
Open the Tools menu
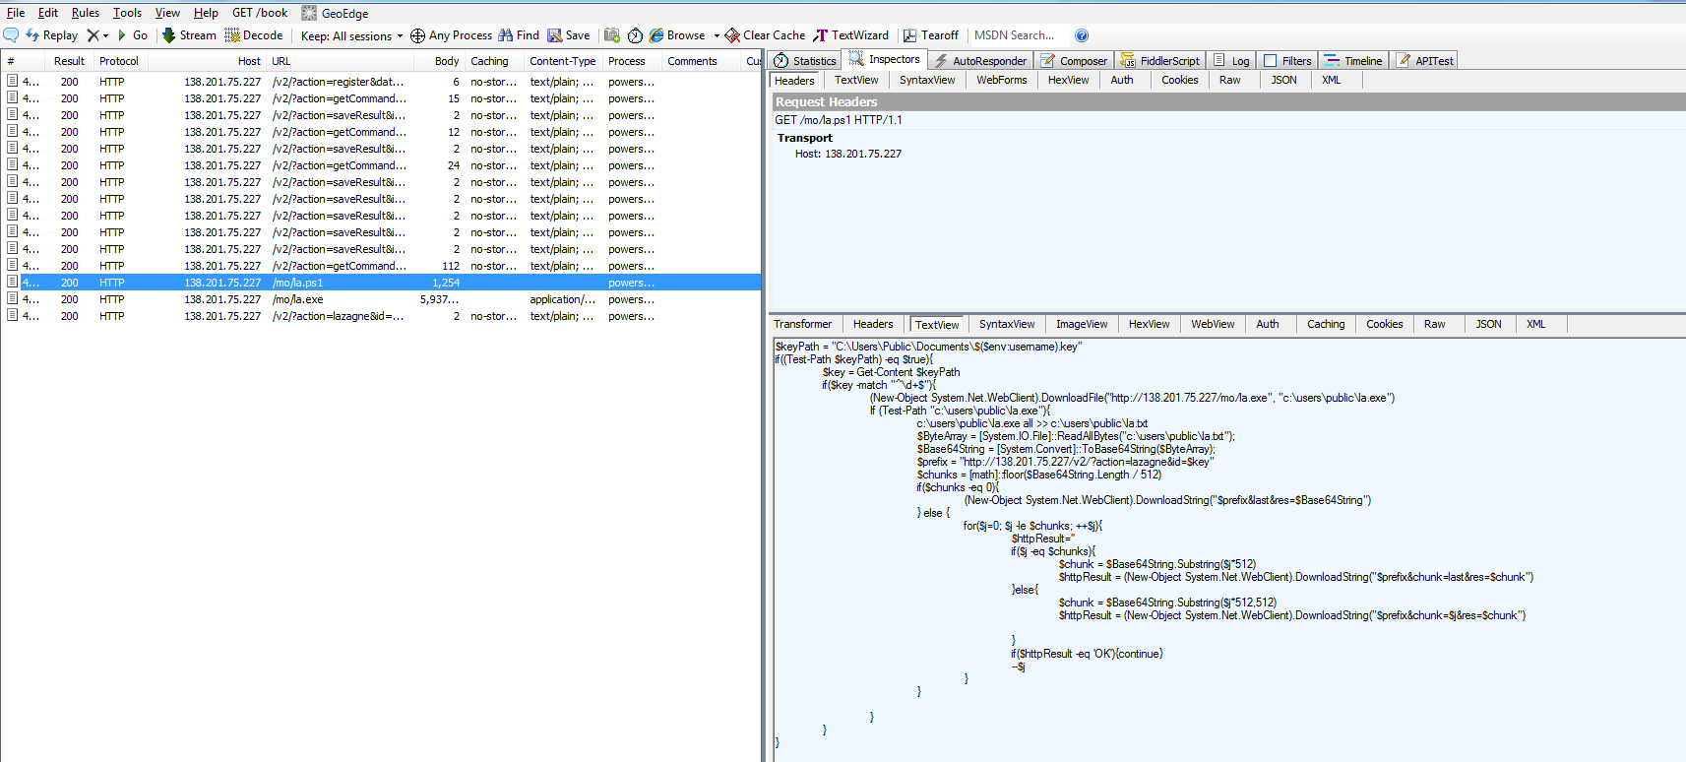pos(127,13)
